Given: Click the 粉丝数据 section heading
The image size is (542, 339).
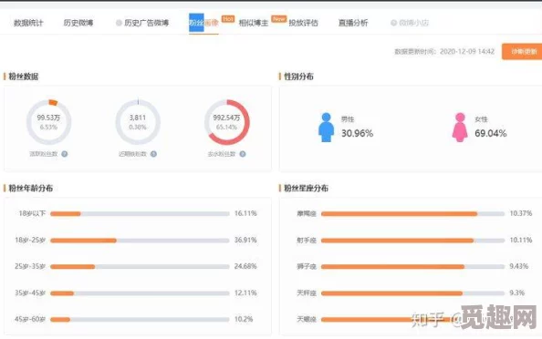Looking at the screenshot, I should click(x=23, y=77).
